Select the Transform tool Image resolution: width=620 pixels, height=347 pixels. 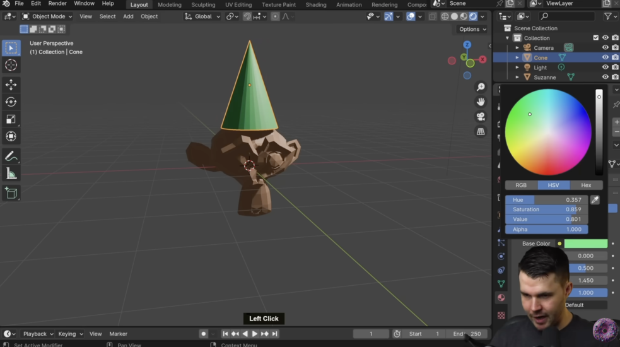point(11,136)
